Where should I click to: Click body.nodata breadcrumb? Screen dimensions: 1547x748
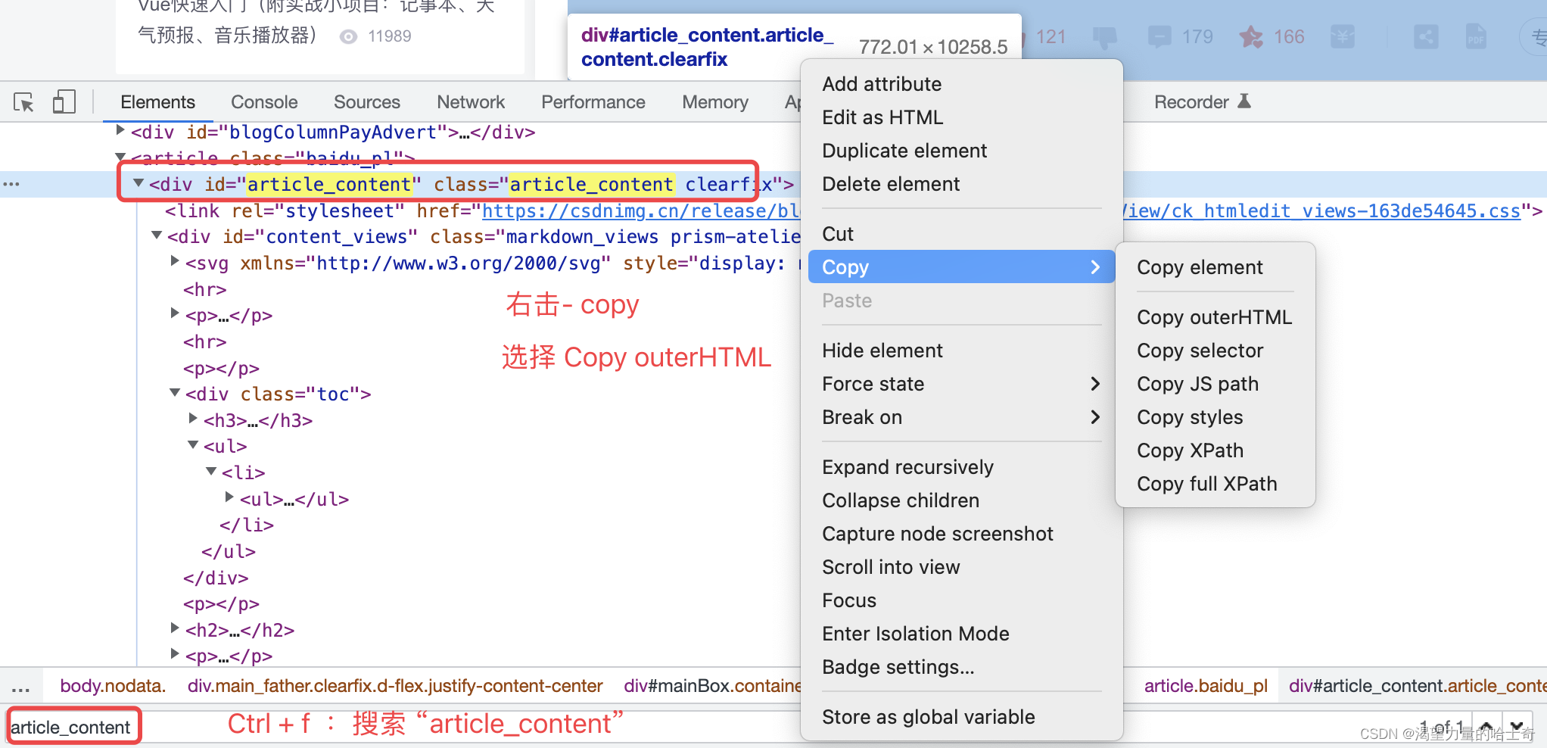pos(113,686)
